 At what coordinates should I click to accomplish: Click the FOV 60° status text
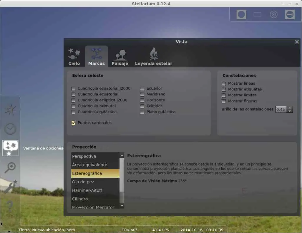pos(129,230)
